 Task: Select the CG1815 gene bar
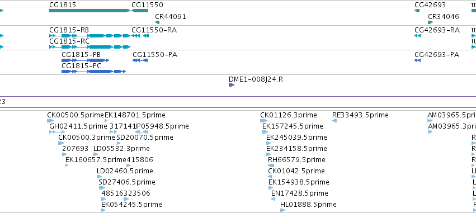pyautogui.click(x=90, y=11)
